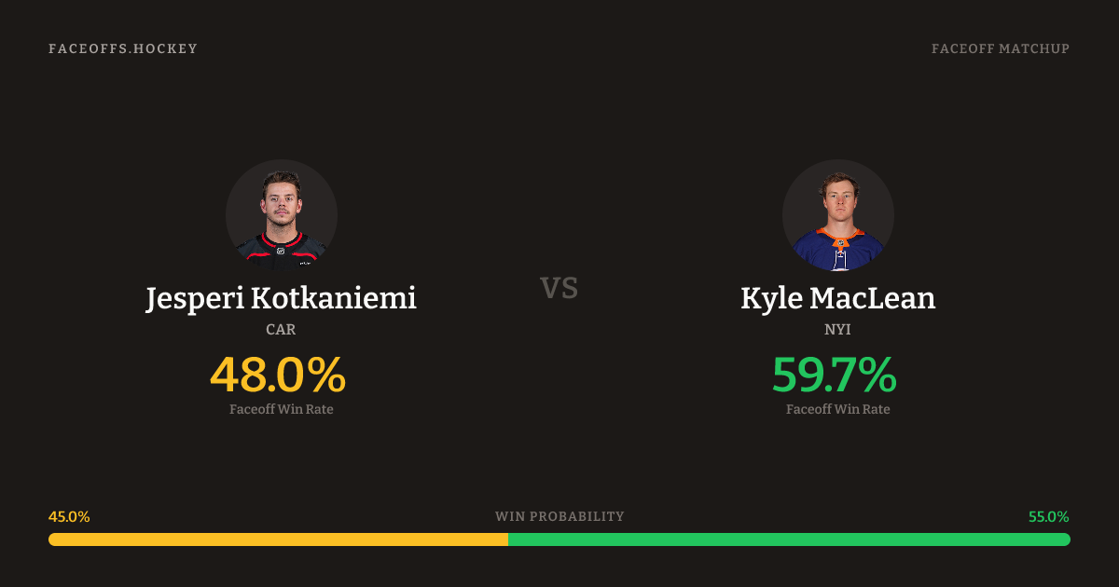Click the yellow segment of probability bar

278,539
